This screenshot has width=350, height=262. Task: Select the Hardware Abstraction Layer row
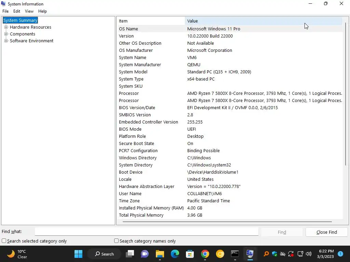tap(230, 187)
